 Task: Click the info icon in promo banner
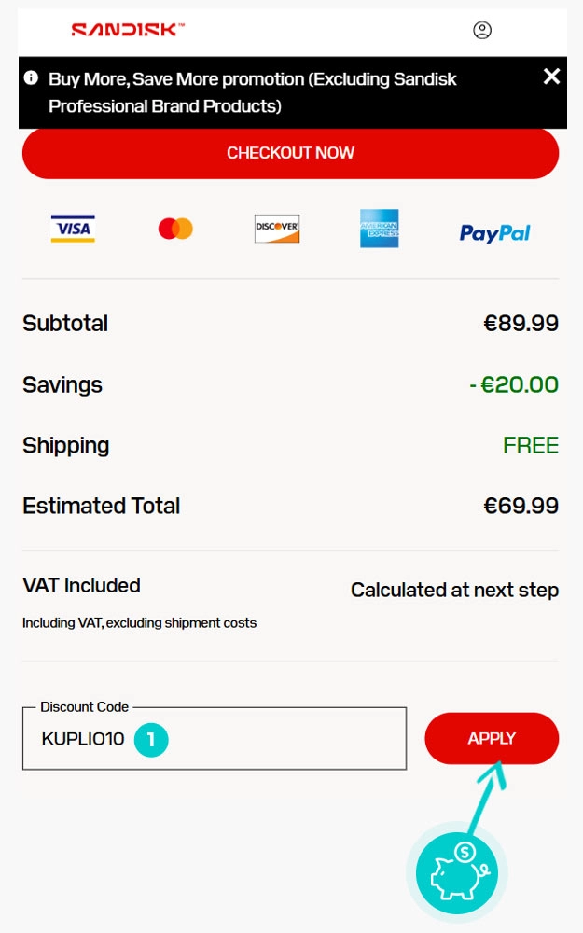(x=32, y=77)
